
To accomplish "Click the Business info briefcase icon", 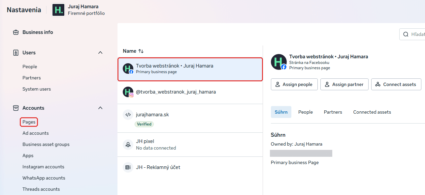I will point(16,32).
